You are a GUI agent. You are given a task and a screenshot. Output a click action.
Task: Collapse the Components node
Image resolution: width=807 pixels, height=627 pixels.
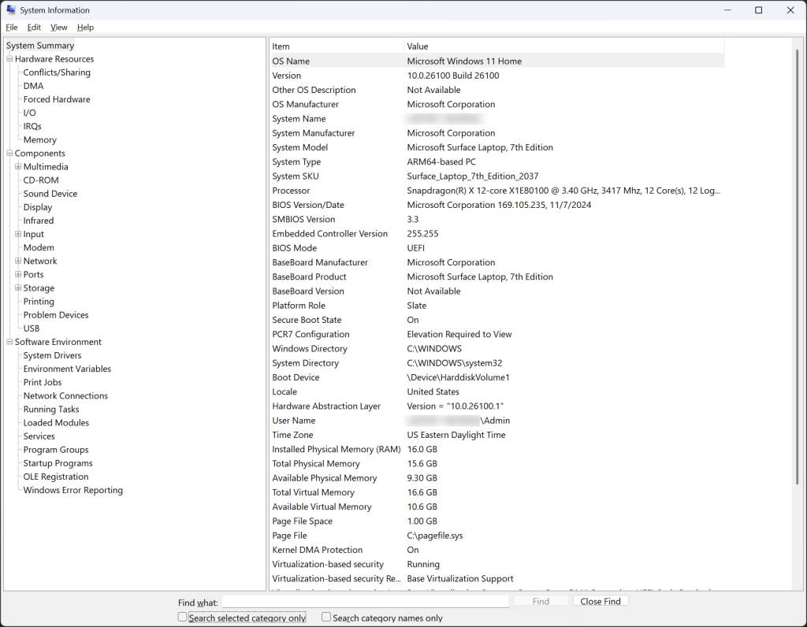10,153
